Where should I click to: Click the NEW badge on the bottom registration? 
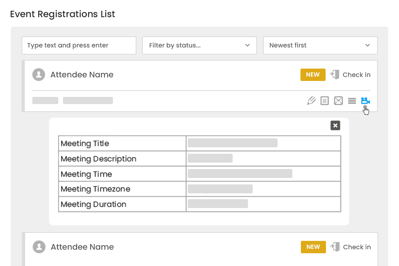tap(313, 247)
